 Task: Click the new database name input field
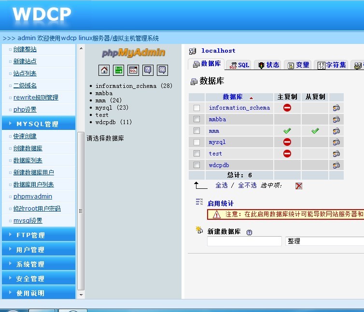coord(244,241)
